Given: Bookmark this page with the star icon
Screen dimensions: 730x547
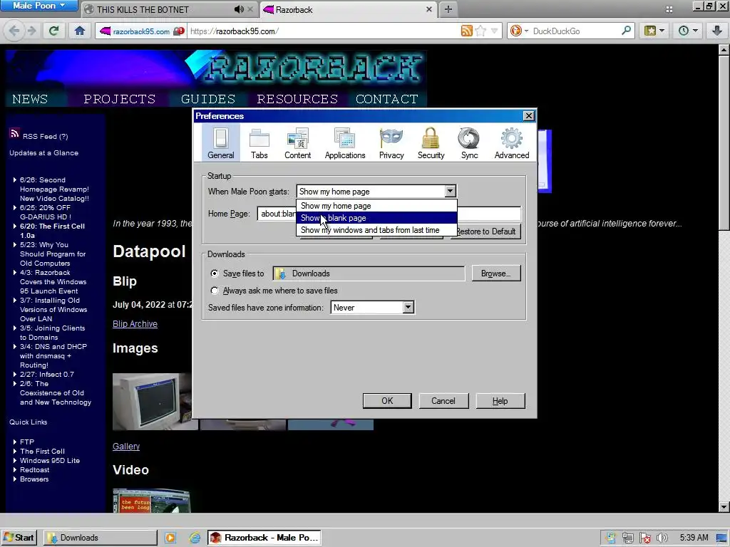Looking at the screenshot, I should tap(481, 31).
